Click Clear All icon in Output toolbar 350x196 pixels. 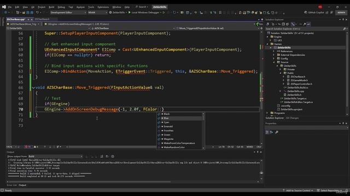102,156
